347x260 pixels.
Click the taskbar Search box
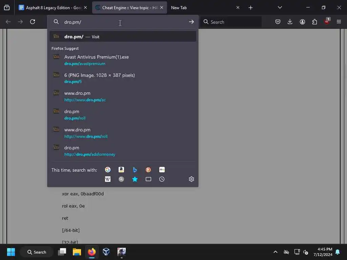[x=37, y=252]
